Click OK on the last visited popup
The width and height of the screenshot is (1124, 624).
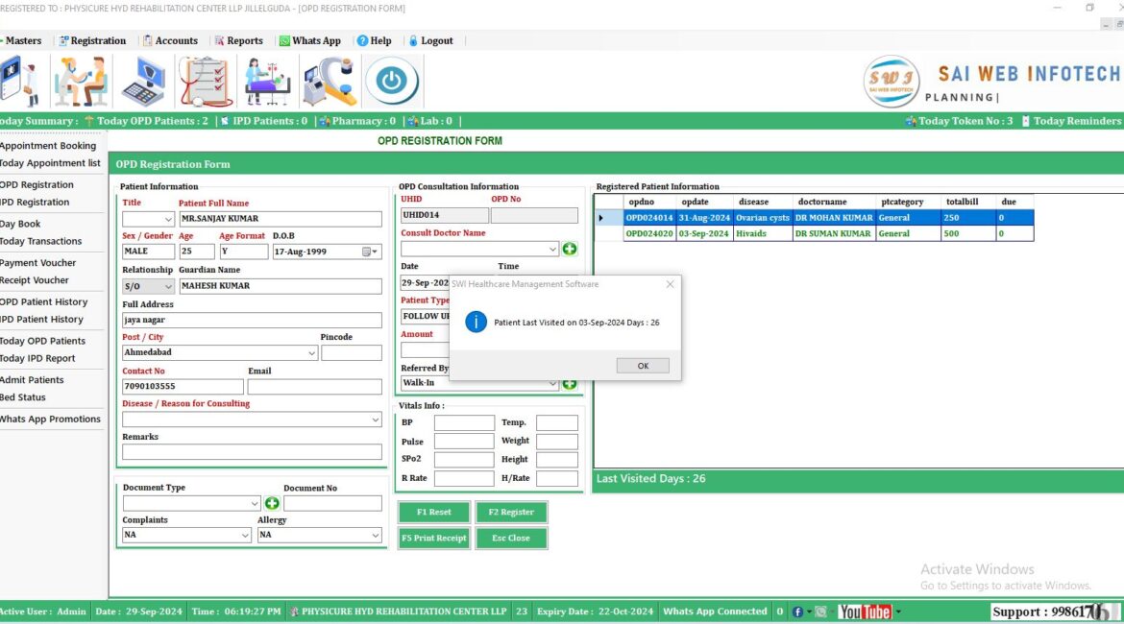(642, 365)
